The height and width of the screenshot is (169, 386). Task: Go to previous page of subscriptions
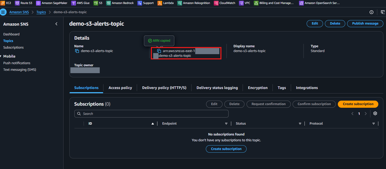(352, 114)
